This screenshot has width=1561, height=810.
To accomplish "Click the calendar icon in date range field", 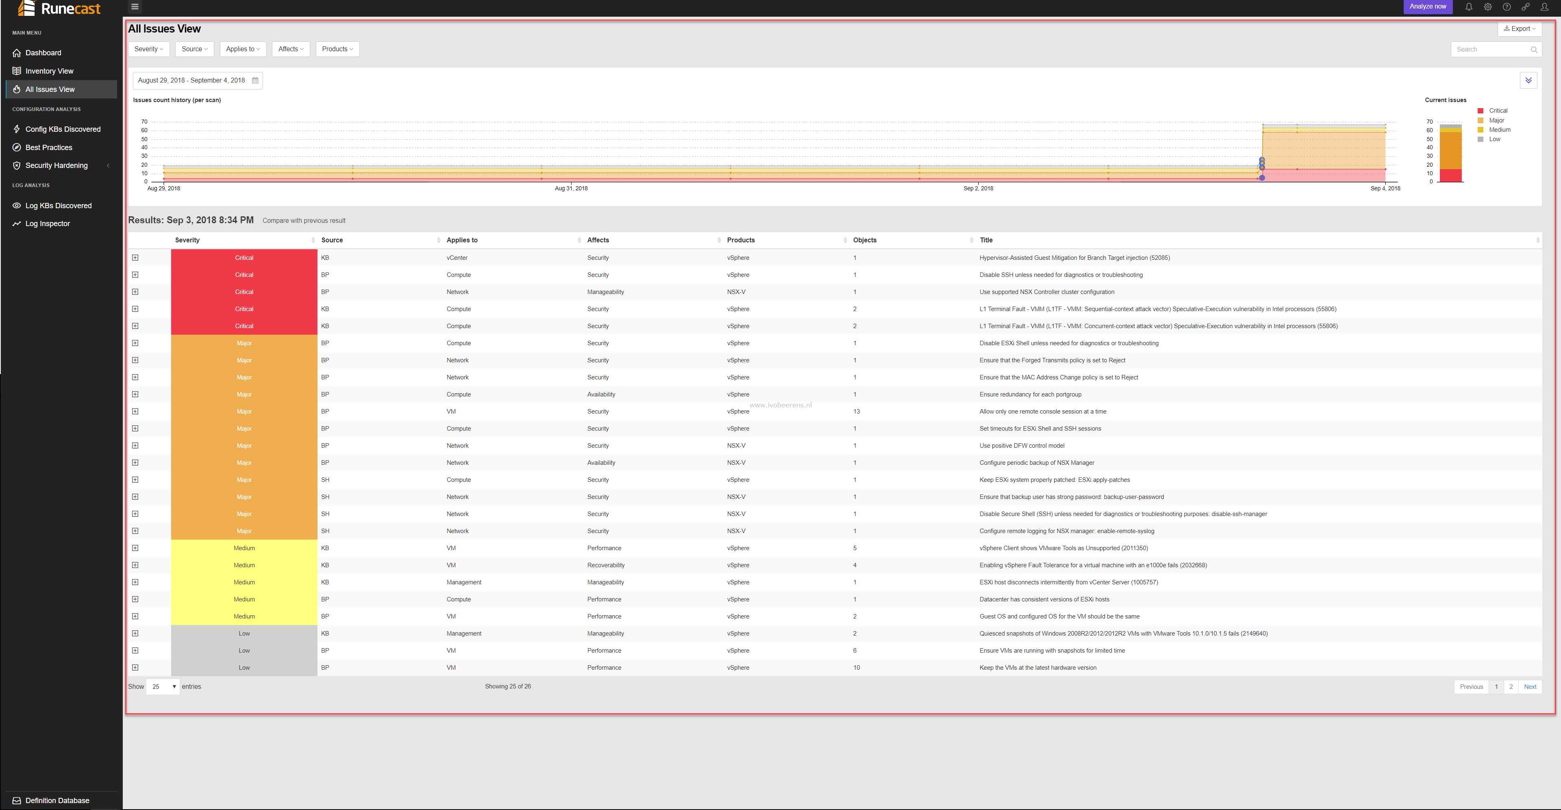I will [x=255, y=80].
